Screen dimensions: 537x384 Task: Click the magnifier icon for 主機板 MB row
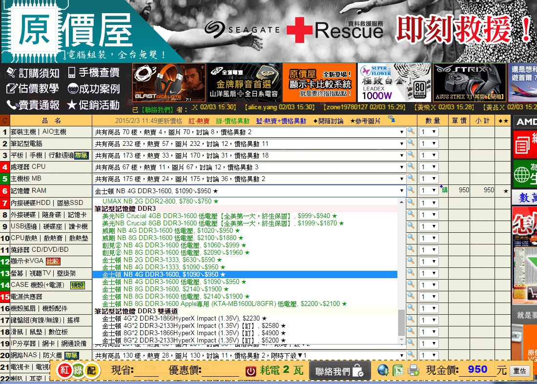tap(411, 178)
